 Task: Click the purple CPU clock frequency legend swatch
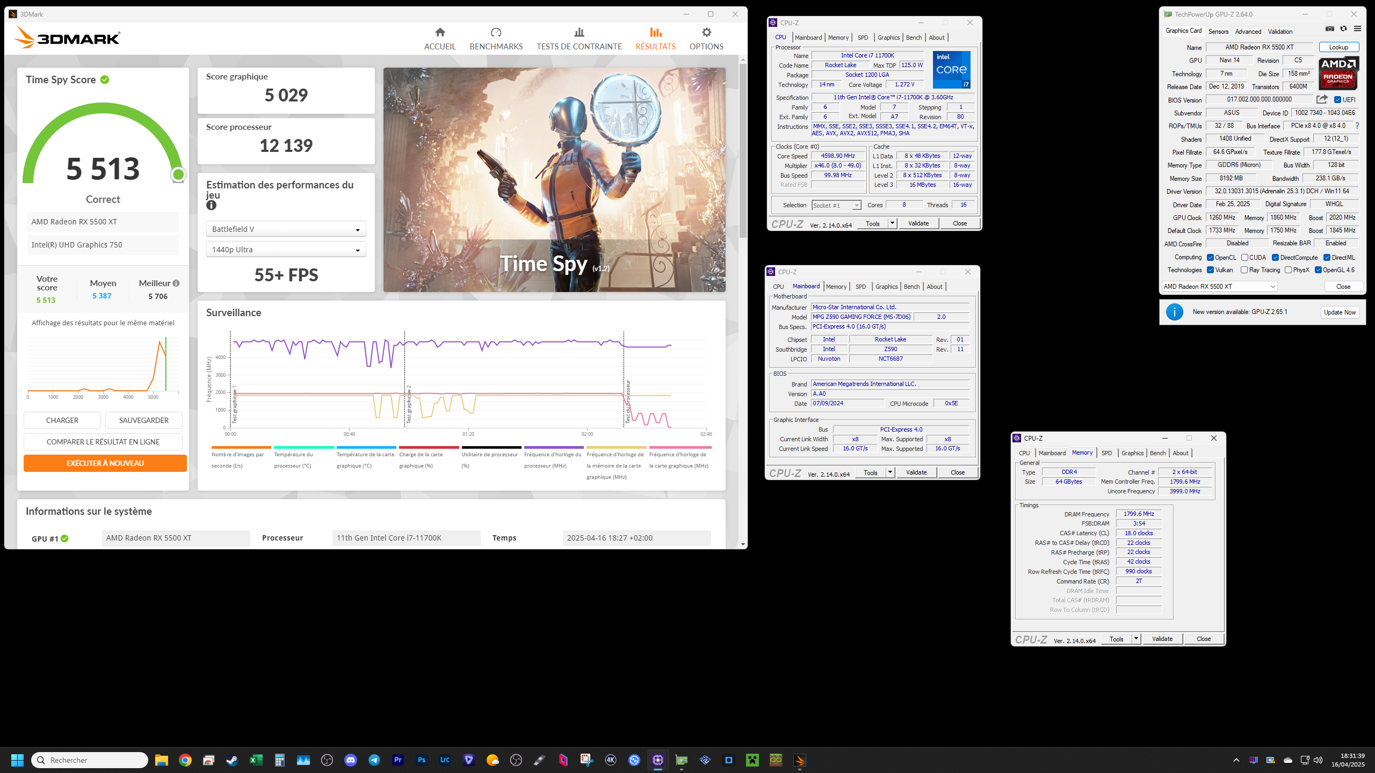[554, 447]
